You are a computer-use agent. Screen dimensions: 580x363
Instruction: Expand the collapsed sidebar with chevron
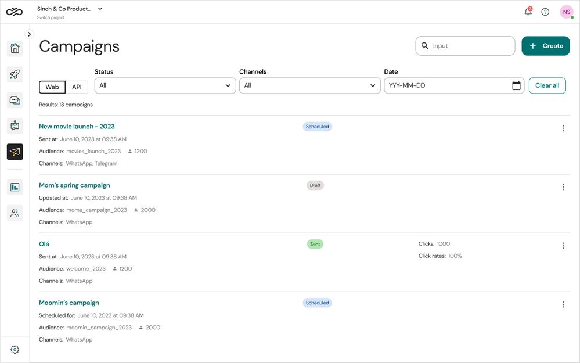pyautogui.click(x=30, y=34)
